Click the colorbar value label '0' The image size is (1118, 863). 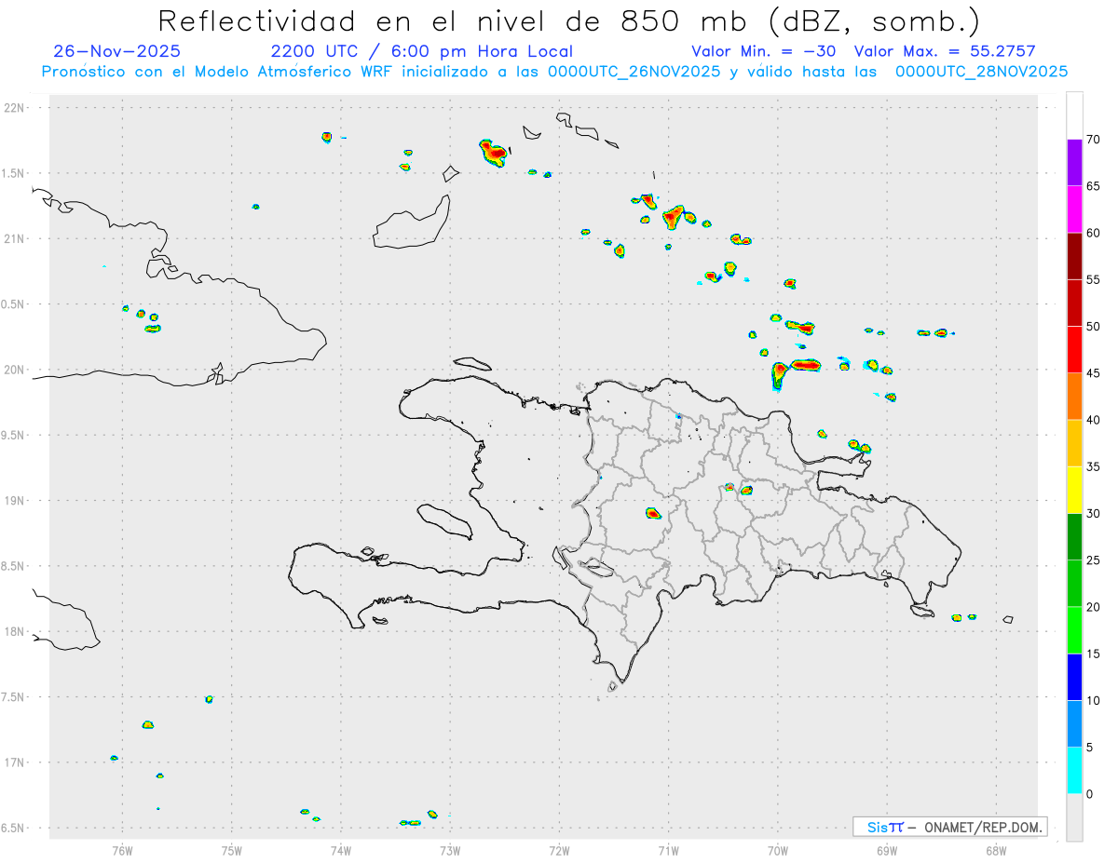tap(1089, 794)
